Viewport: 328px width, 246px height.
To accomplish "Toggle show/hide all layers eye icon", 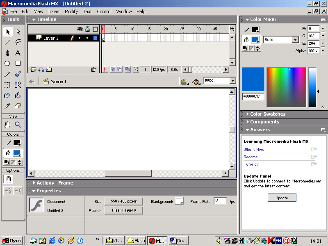I will 80,29.
